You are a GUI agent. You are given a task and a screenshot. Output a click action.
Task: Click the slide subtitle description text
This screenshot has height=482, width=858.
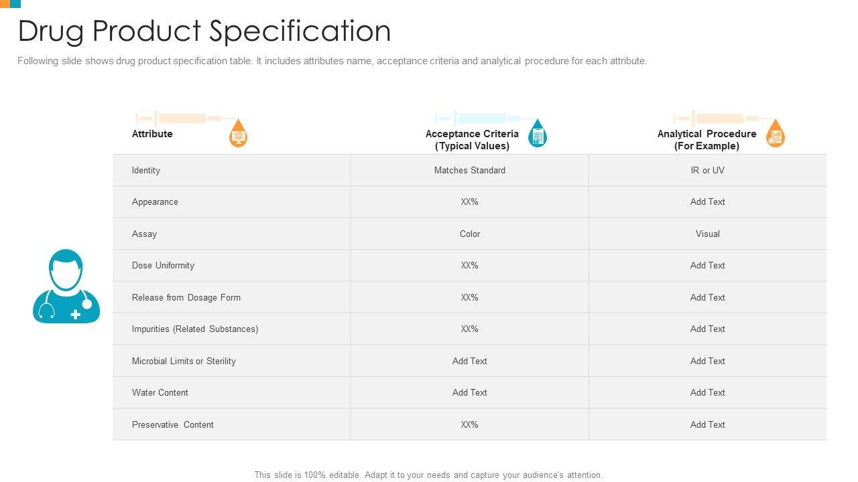click(332, 61)
